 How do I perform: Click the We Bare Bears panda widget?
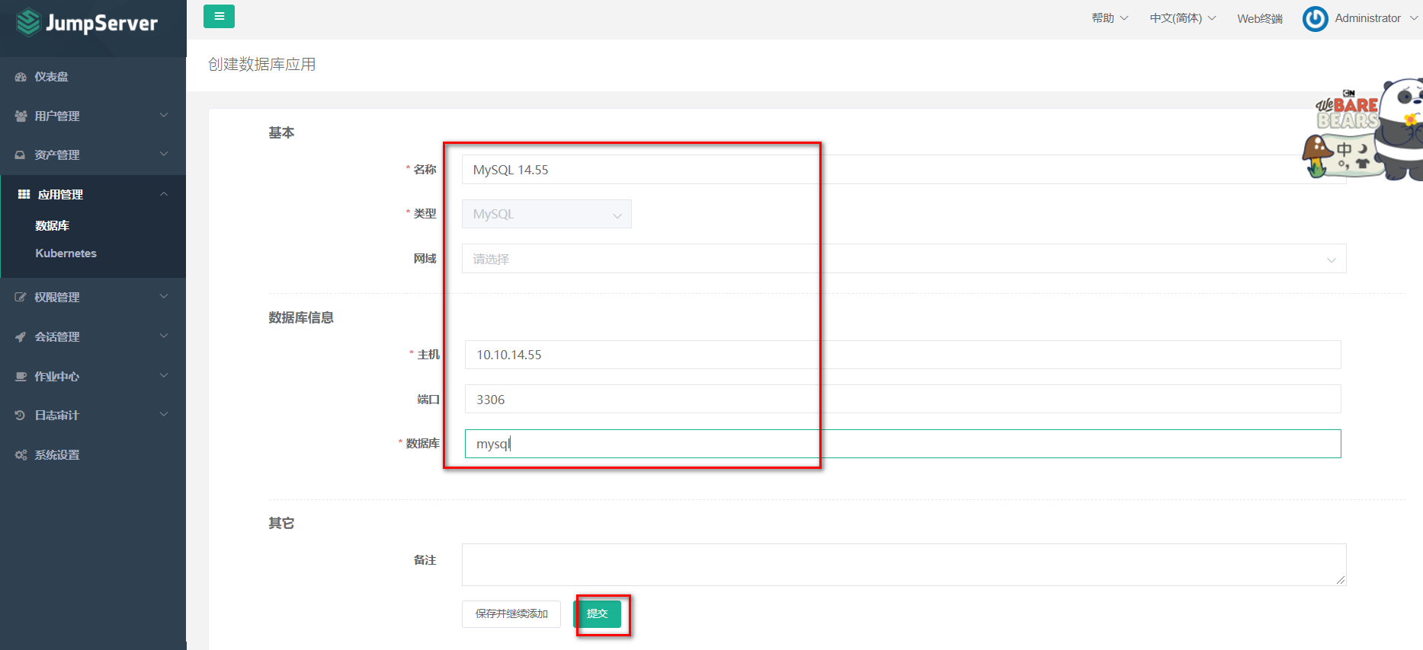tap(1364, 129)
